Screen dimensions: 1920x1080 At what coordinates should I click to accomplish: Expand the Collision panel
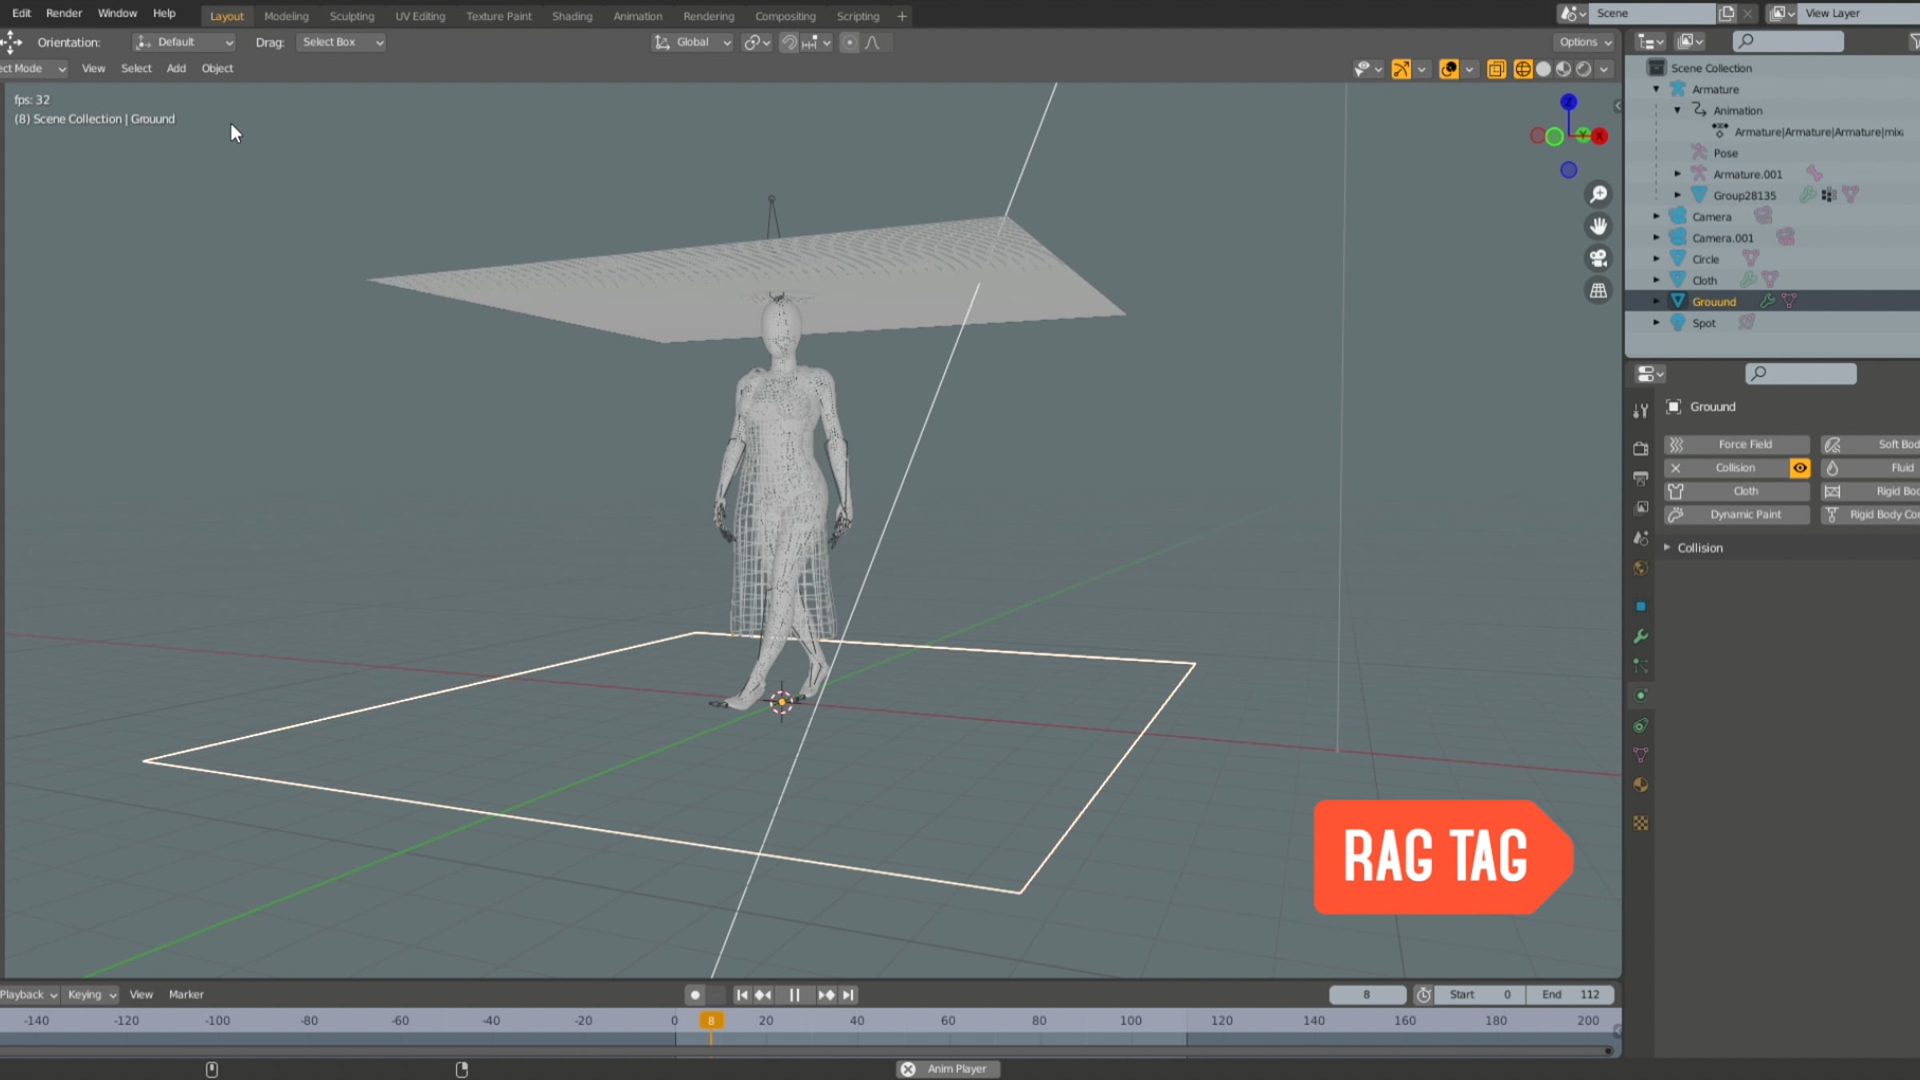[1699, 548]
